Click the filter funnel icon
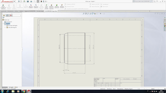166x93 pixels. (3, 18)
